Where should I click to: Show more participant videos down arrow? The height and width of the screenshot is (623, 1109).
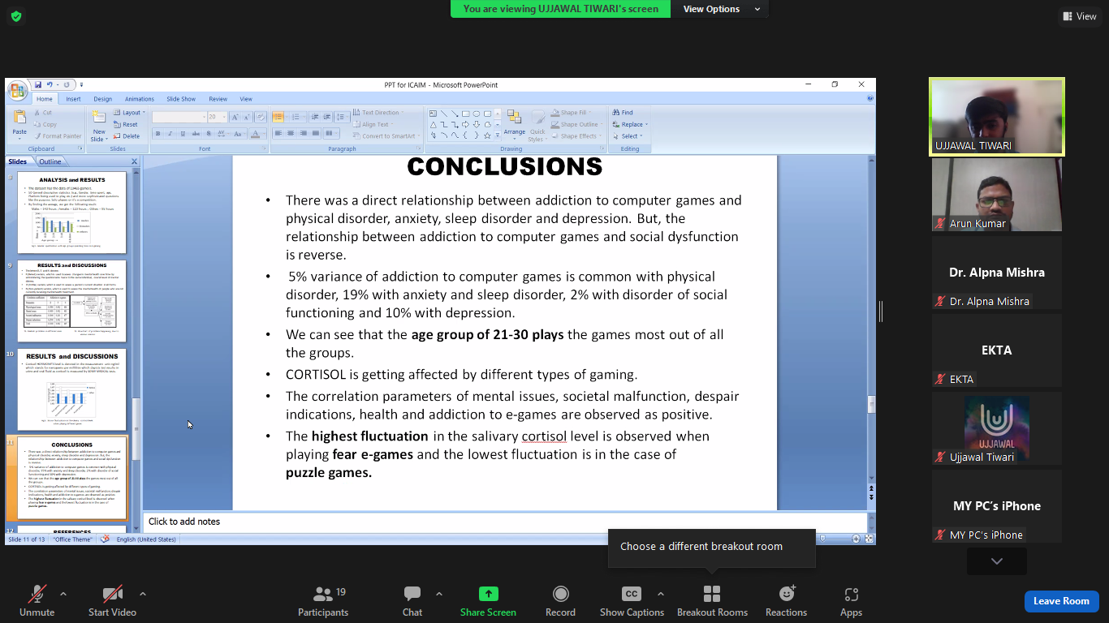[996, 561]
